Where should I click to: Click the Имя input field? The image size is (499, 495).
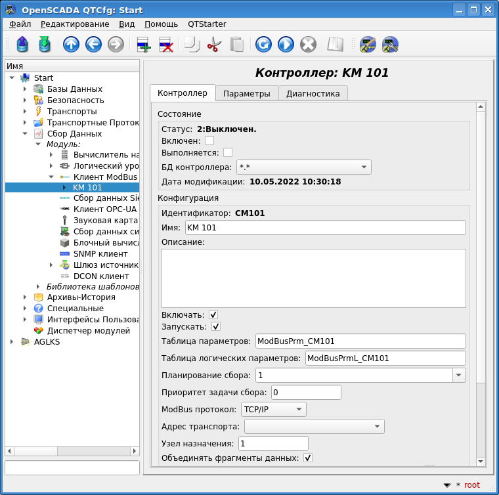[x=325, y=227]
